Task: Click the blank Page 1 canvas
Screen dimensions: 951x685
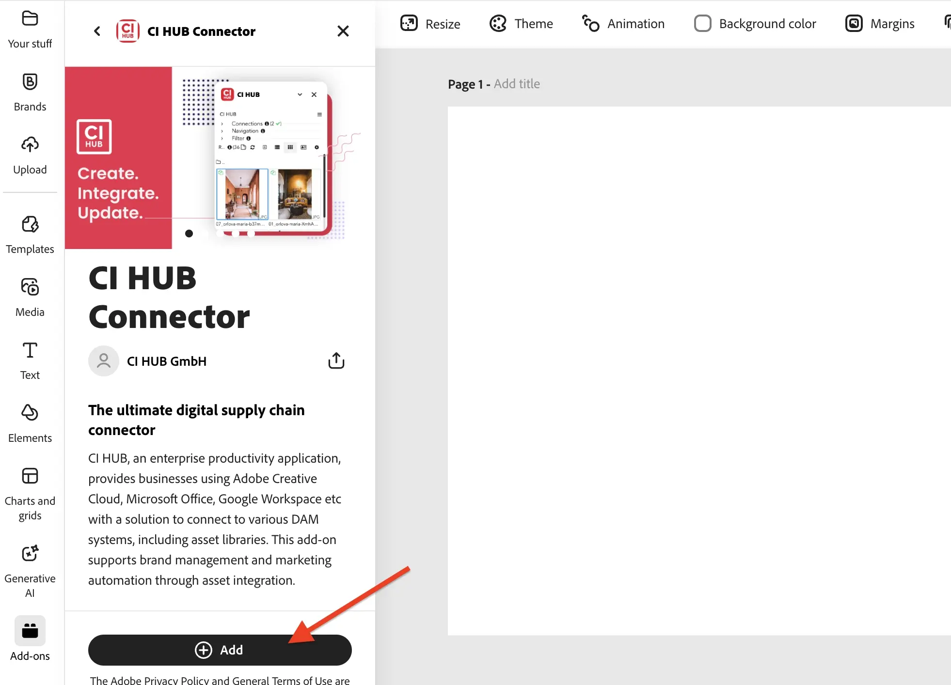Action: (x=699, y=371)
